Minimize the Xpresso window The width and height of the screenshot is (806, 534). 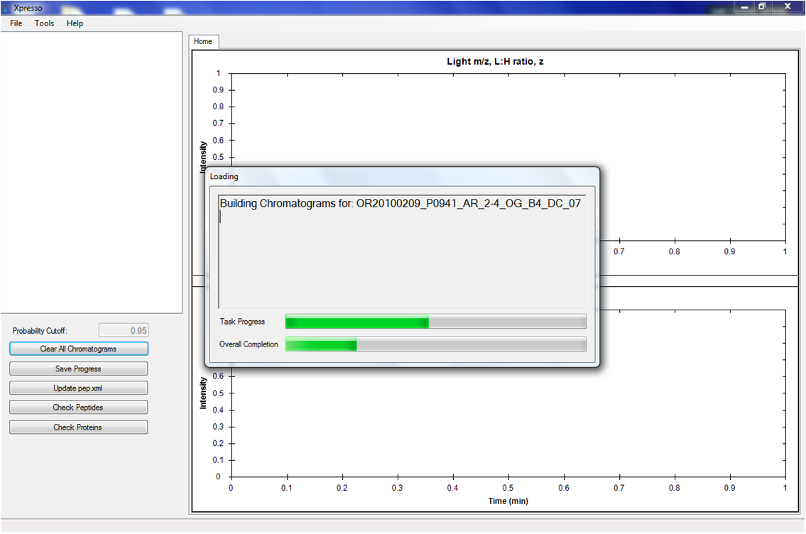coord(744,6)
